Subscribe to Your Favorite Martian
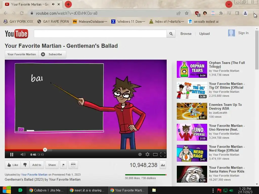This screenshot has width=259, height=194. point(52,54)
